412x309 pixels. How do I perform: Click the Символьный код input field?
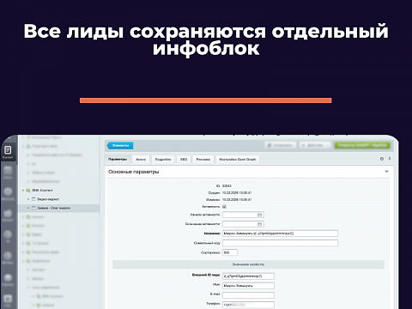pos(280,243)
